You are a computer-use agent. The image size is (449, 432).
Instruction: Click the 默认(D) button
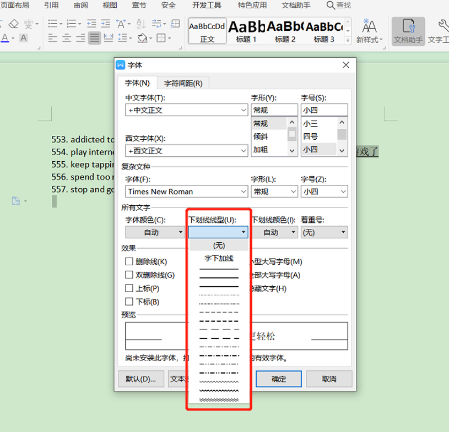[x=140, y=379]
